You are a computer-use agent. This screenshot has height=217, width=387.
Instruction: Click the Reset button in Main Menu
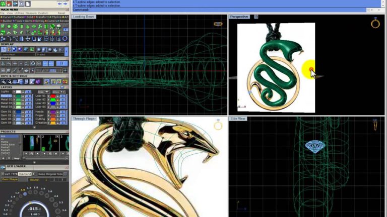61,13
